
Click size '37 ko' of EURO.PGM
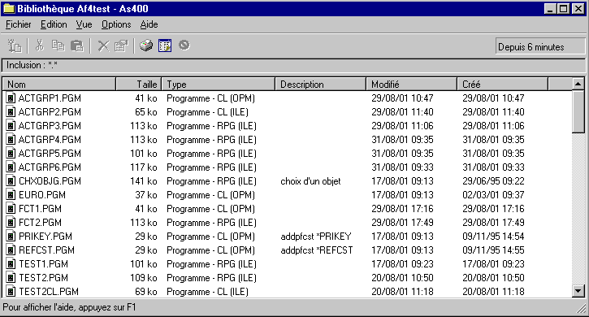[146, 195]
